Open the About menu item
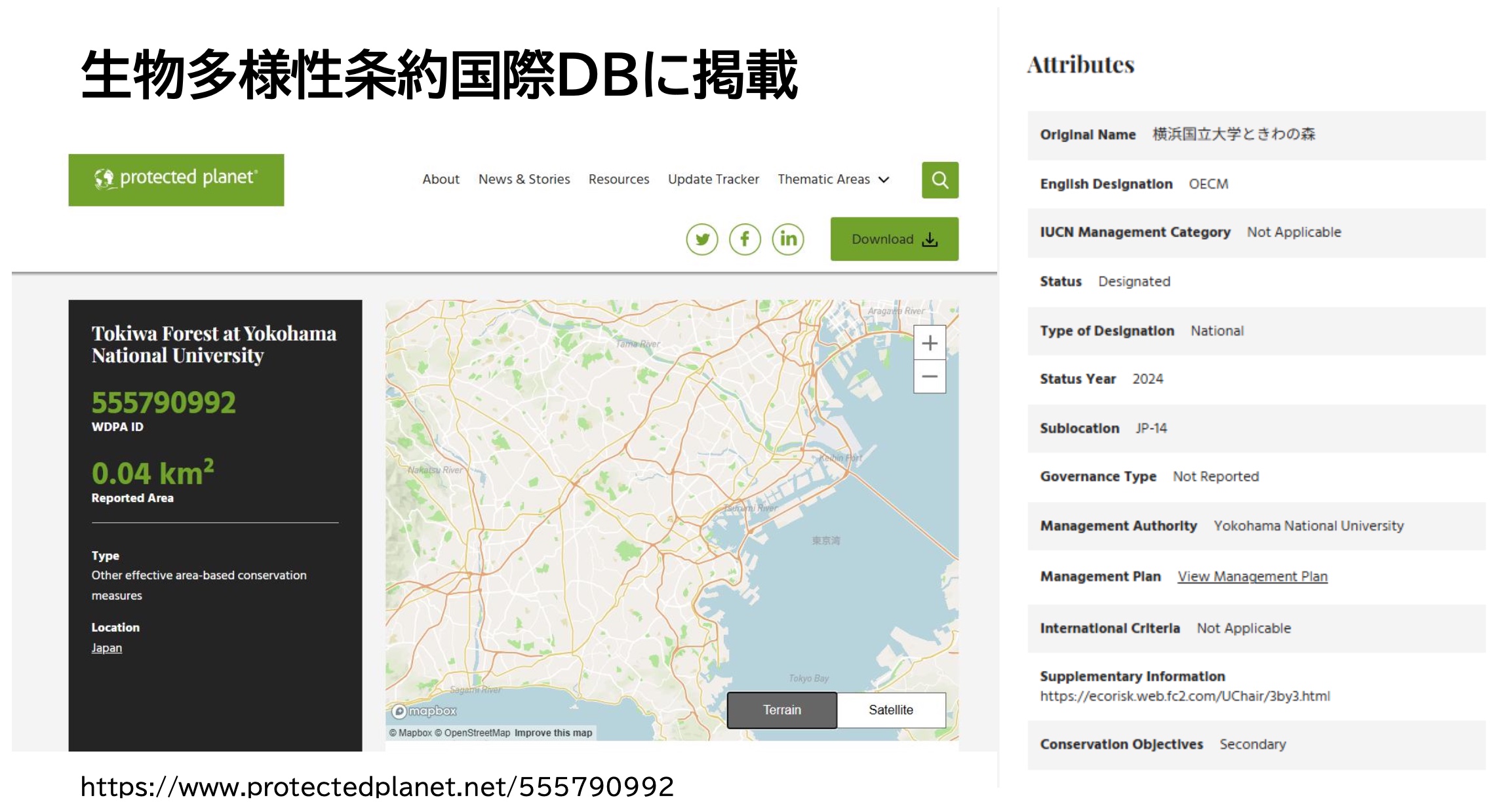1500x802 pixels. tap(441, 180)
